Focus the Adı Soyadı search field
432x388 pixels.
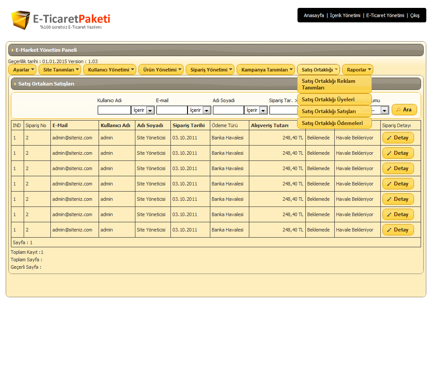click(228, 110)
